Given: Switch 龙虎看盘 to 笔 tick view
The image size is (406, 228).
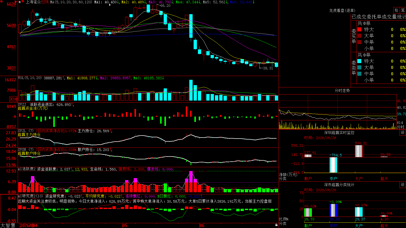Looking at the screenshot, I should [x=403, y=10].
